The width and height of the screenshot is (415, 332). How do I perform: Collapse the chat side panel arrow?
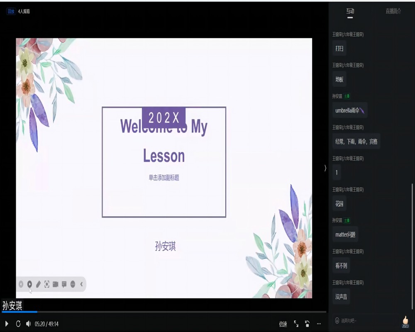325,168
